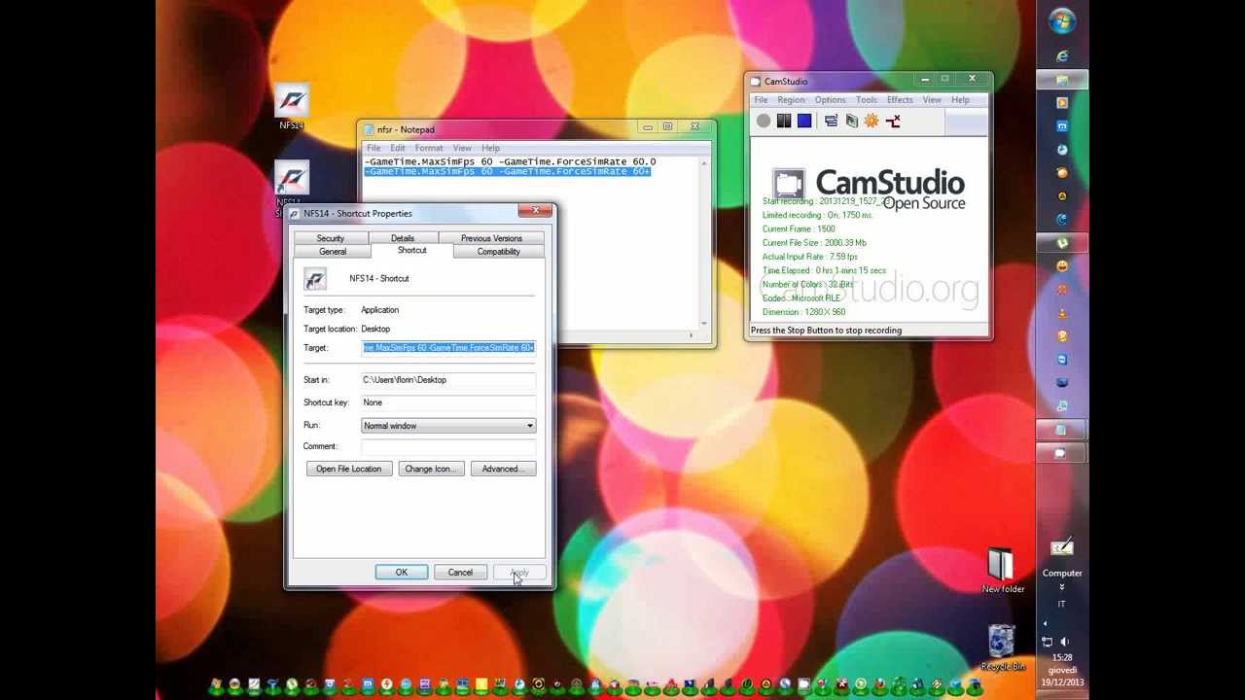Launch Internet Explorer from the taskbar

coord(1062,56)
